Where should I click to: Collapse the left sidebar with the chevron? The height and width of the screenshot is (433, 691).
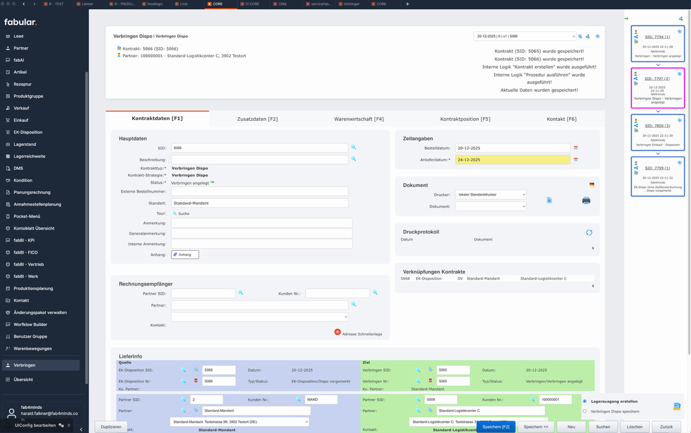coord(81,429)
